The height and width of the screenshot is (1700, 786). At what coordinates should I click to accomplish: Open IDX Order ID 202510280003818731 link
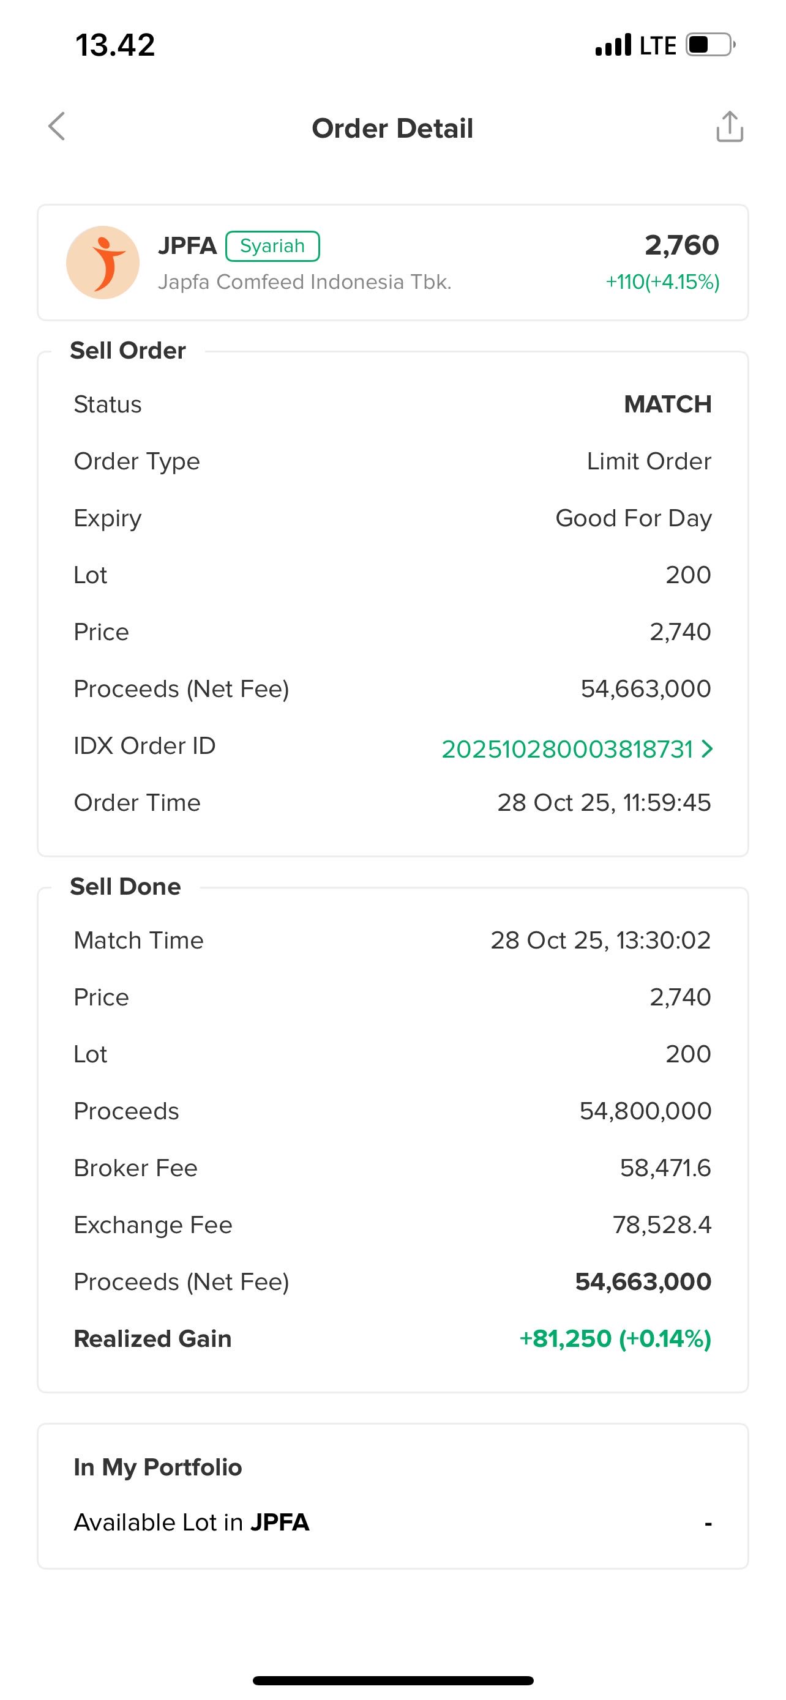[567, 748]
